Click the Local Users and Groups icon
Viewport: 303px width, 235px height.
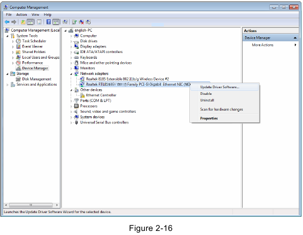(18, 58)
